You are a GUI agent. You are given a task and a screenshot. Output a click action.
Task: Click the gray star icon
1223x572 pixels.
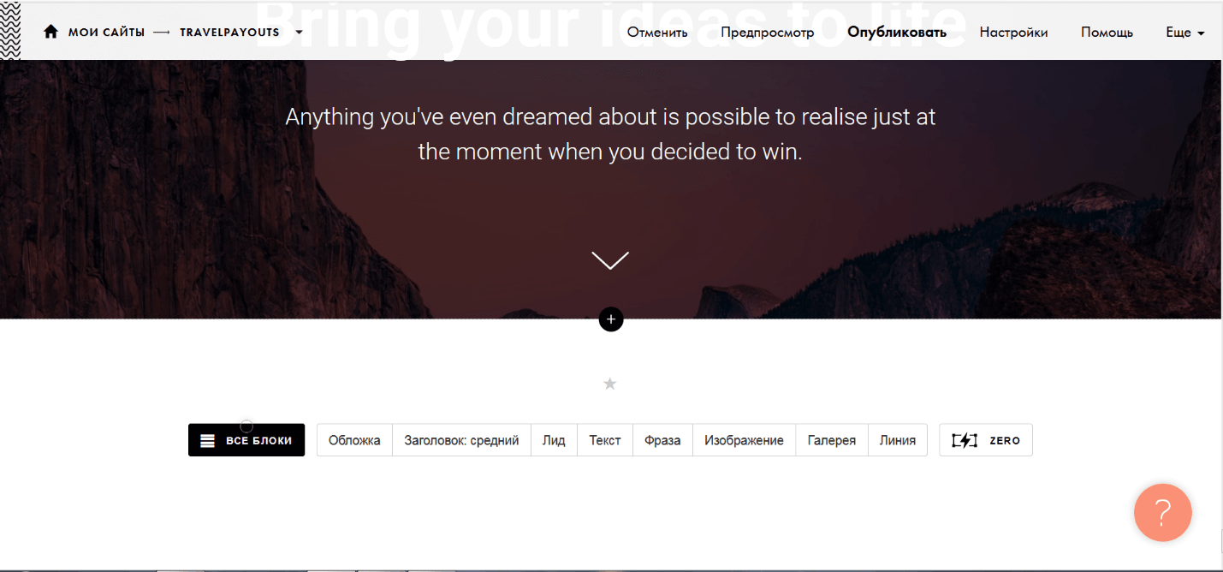tap(609, 384)
